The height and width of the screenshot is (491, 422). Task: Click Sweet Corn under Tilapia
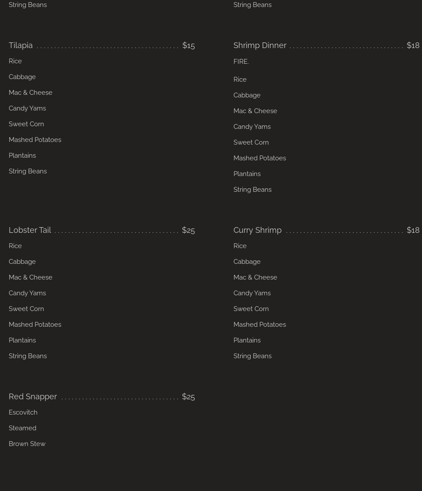tap(26, 124)
